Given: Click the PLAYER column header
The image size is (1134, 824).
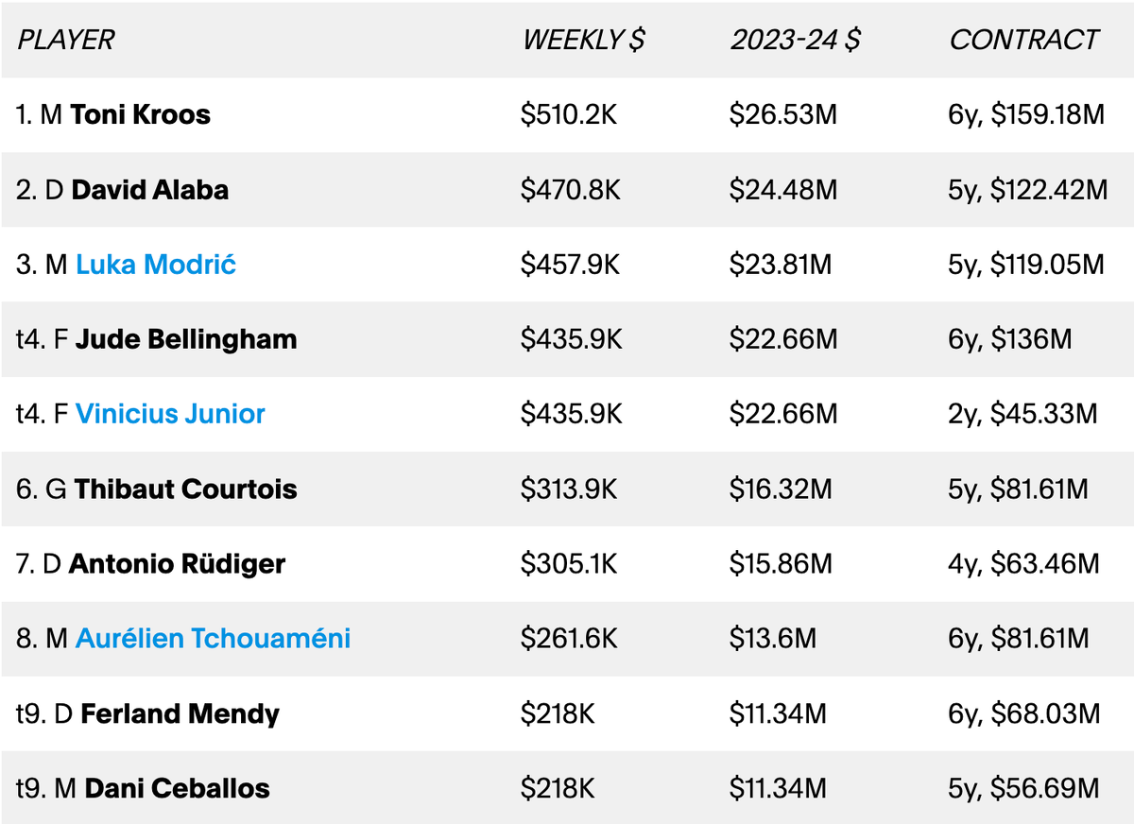Looking at the screenshot, I should [x=66, y=41].
